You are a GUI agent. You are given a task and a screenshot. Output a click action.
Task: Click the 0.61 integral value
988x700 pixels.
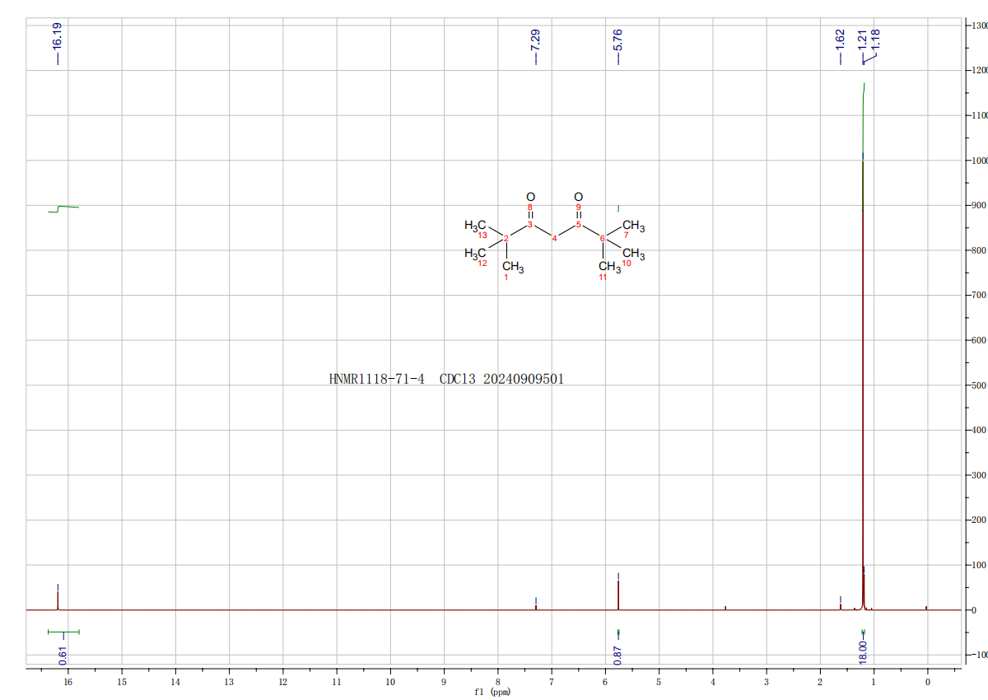coord(63,655)
